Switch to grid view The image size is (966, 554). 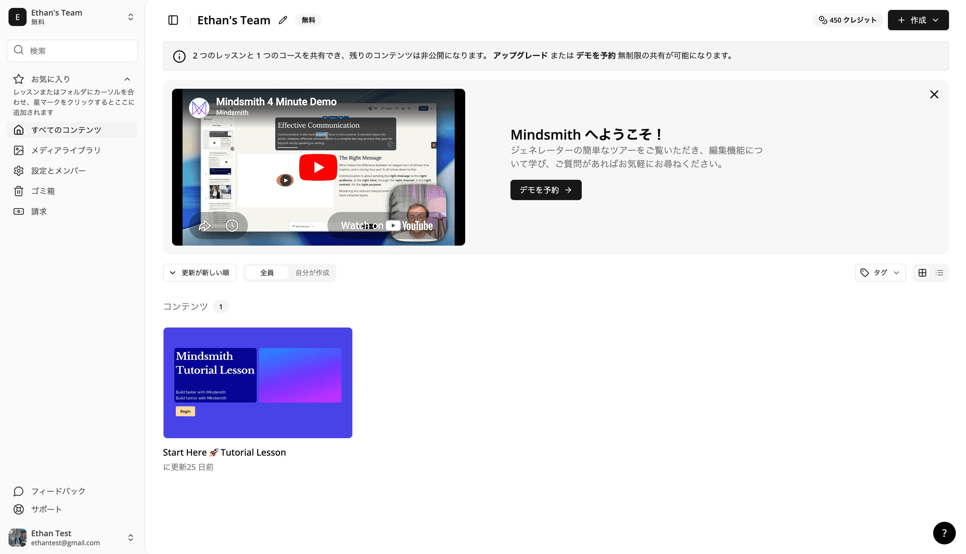click(922, 273)
